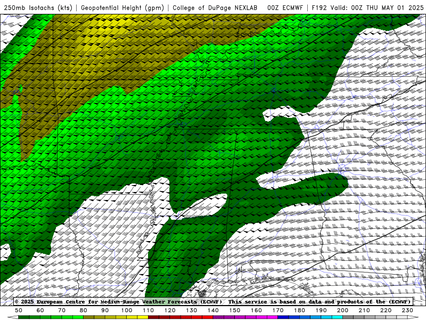The height and width of the screenshot is (320, 426).
Task: Select the 180 value on the colorbar
Action: click(299, 310)
